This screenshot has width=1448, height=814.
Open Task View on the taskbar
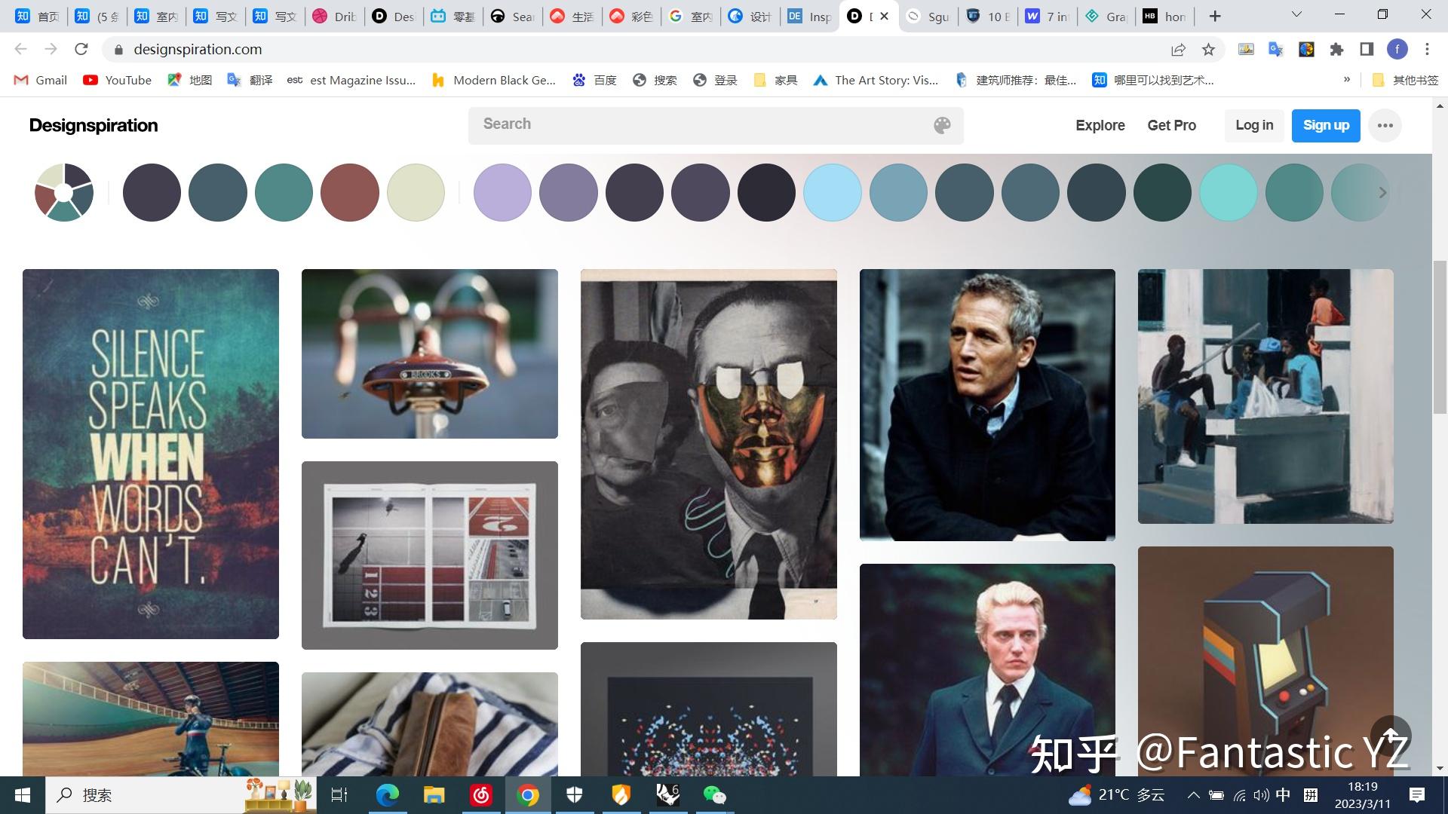coord(339,795)
